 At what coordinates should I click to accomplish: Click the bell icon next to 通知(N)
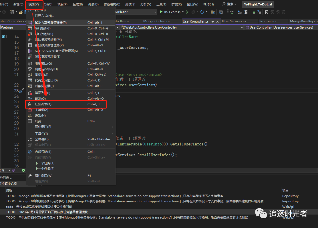30,115
